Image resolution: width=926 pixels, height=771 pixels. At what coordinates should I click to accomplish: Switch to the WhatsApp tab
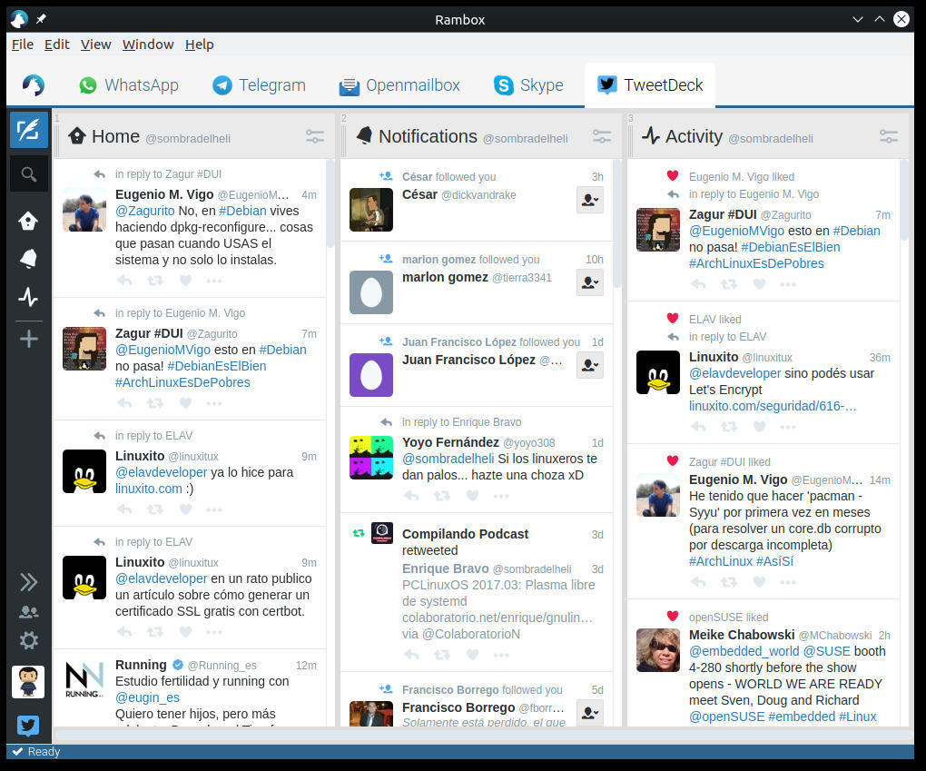(129, 85)
